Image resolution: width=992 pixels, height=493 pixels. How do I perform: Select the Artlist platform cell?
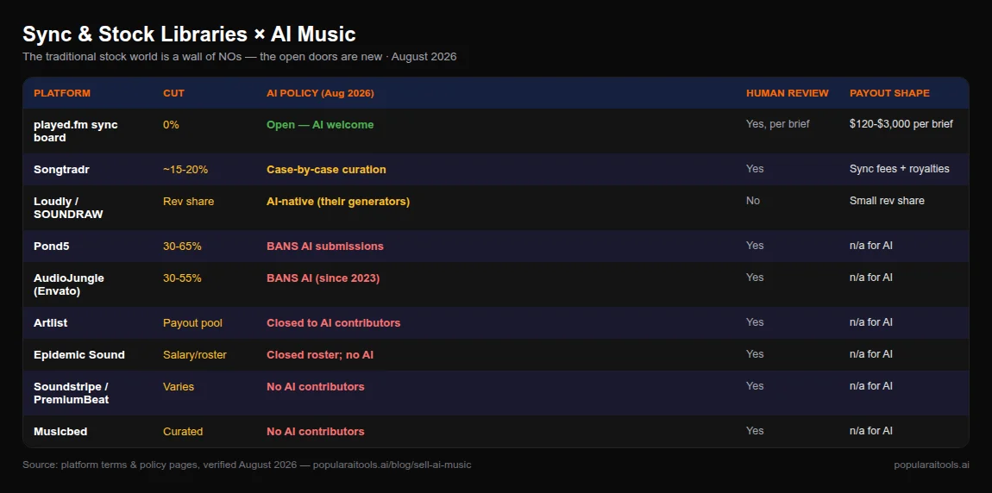[51, 322]
